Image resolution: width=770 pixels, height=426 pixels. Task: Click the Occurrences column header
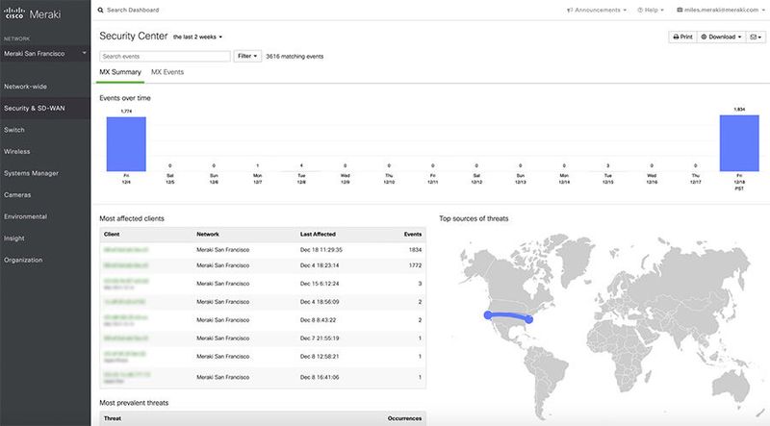click(x=404, y=418)
